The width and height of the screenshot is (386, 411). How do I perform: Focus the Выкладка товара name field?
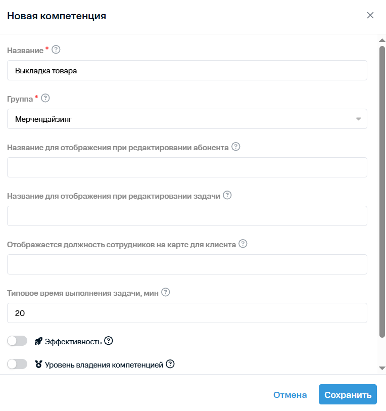pyautogui.click(x=187, y=70)
